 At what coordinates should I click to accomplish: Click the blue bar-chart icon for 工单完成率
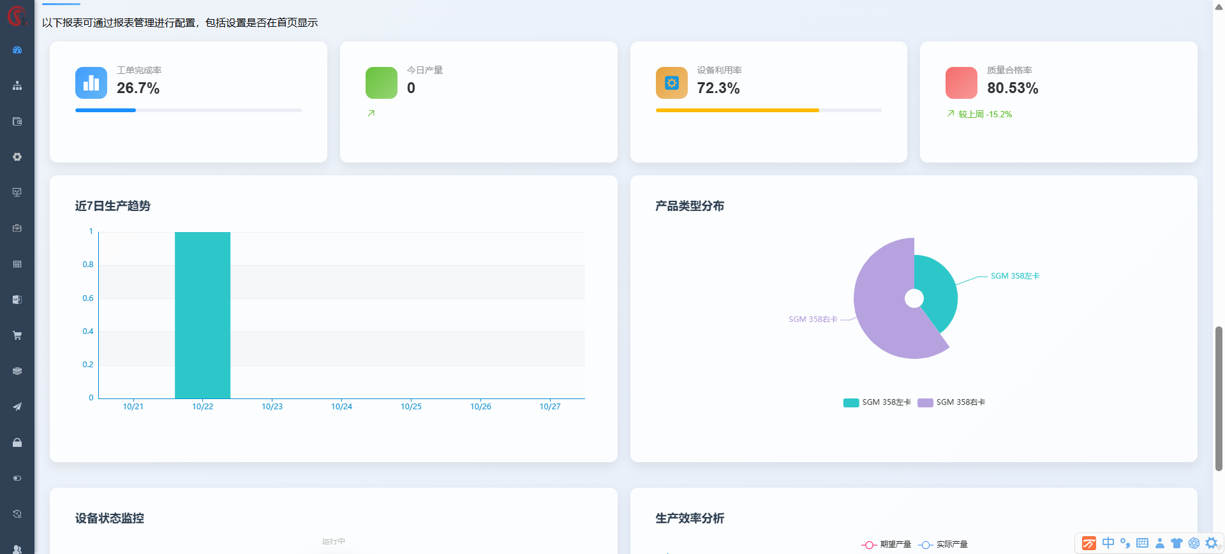pos(91,83)
